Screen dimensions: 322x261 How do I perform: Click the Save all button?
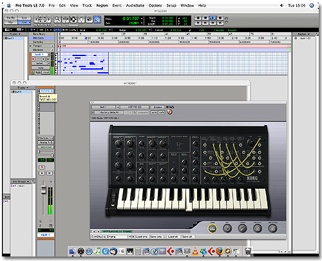[x=187, y=237]
